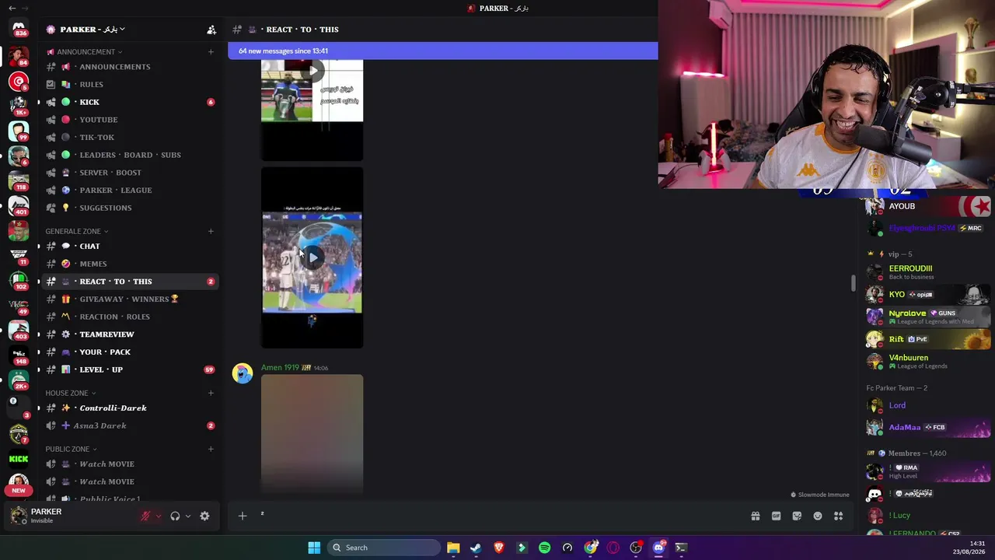Click the 64 new messages banner
This screenshot has width=995, height=560.
click(x=442, y=51)
